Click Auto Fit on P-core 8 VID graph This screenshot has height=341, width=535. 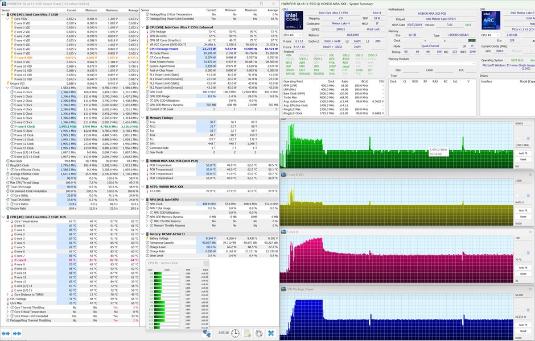tap(523, 210)
